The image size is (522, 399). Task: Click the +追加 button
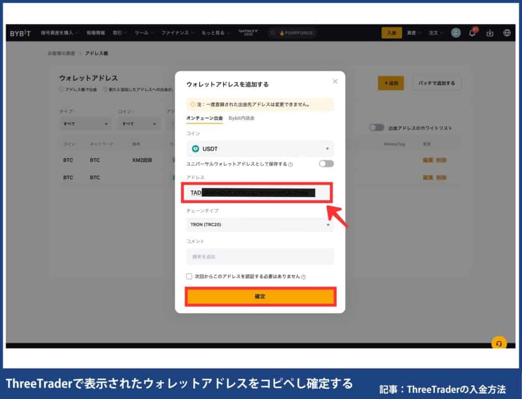(391, 83)
